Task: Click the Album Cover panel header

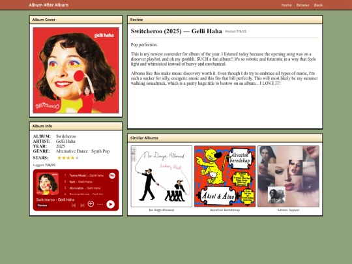Action: (x=76, y=20)
